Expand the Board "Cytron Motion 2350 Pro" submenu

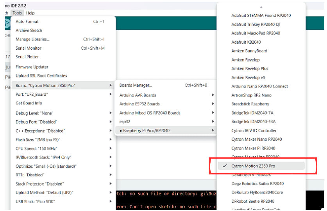point(45,85)
